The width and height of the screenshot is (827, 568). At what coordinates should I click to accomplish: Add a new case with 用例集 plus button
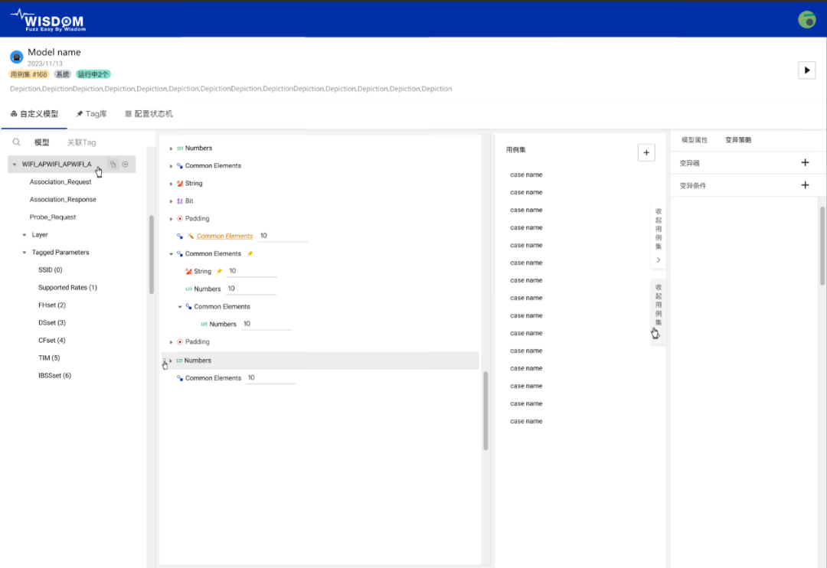[x=646, y=152]
